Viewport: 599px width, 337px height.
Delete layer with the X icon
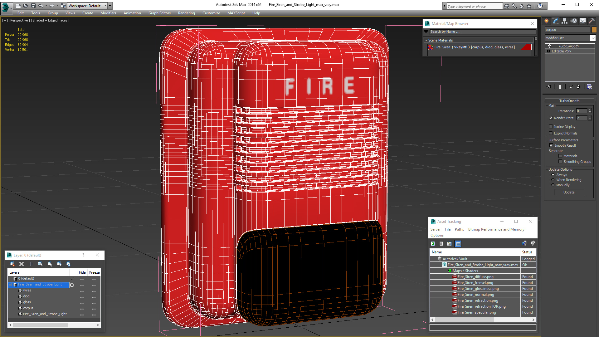[x=22, y=264]
